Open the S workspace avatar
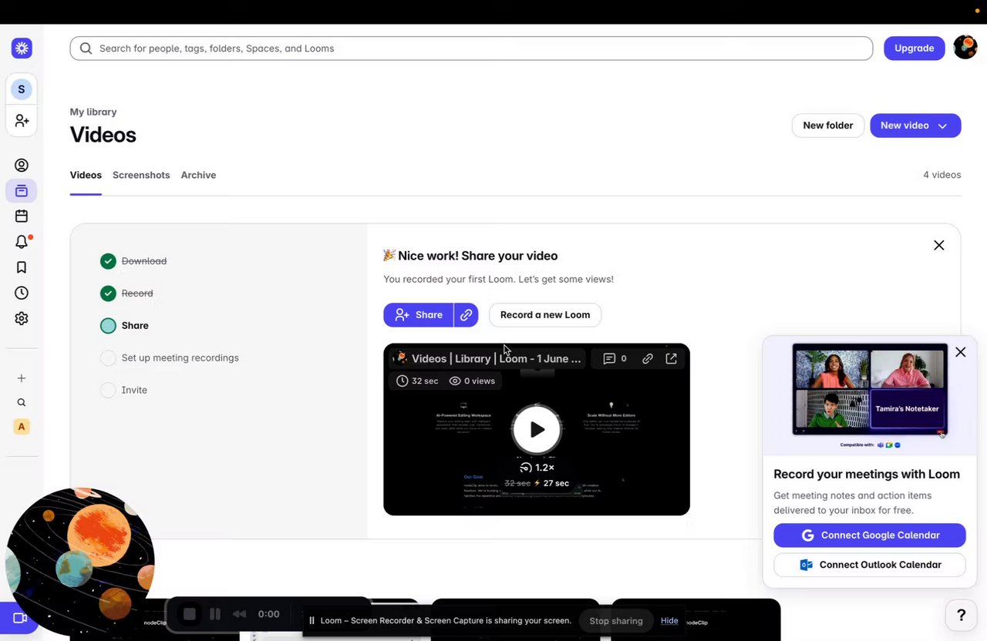The image size is (987, 641). (x=22, y=89)
